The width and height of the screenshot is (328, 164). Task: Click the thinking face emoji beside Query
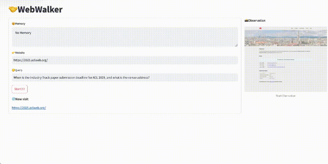13,70
